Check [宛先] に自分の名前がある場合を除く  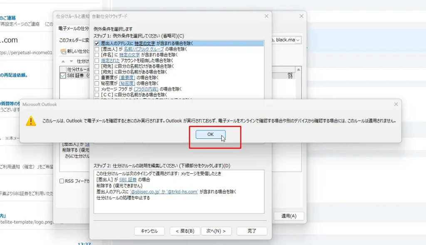pos(97,72)
